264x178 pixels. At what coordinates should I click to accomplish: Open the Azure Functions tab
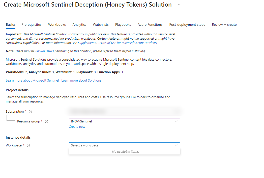(x=150, y=24)
